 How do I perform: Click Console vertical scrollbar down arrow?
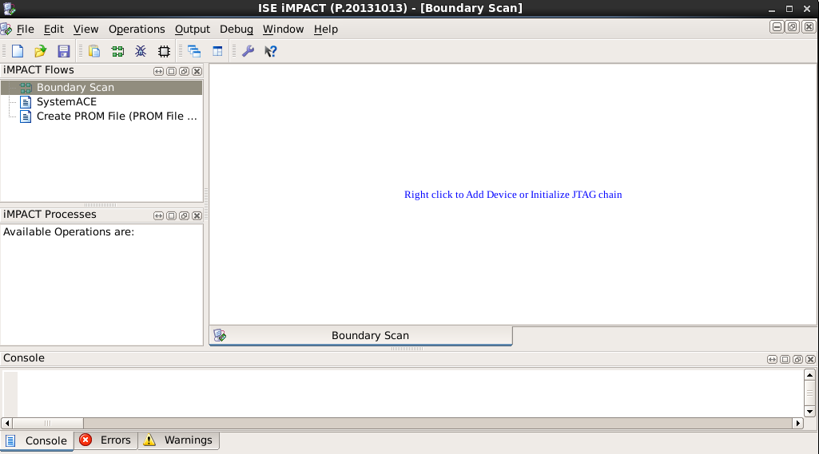809,412
